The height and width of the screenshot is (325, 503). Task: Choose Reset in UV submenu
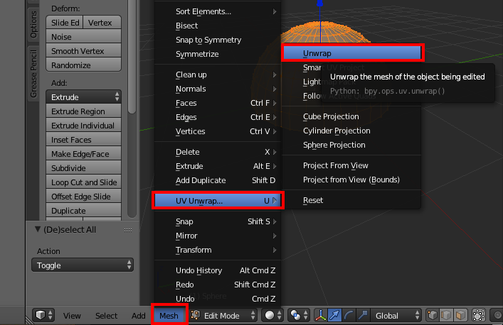coord(351,200)
